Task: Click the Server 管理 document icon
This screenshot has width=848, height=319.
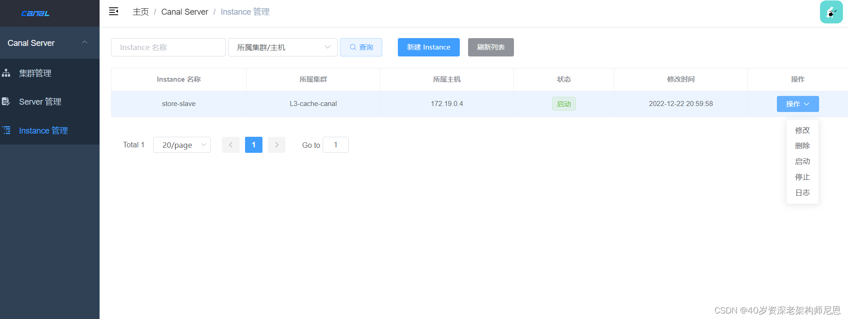Action: coord(6,101)
